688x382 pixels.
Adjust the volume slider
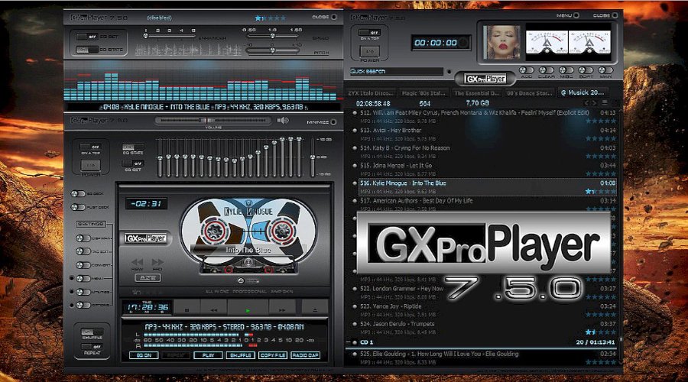[x=213, y=120]
